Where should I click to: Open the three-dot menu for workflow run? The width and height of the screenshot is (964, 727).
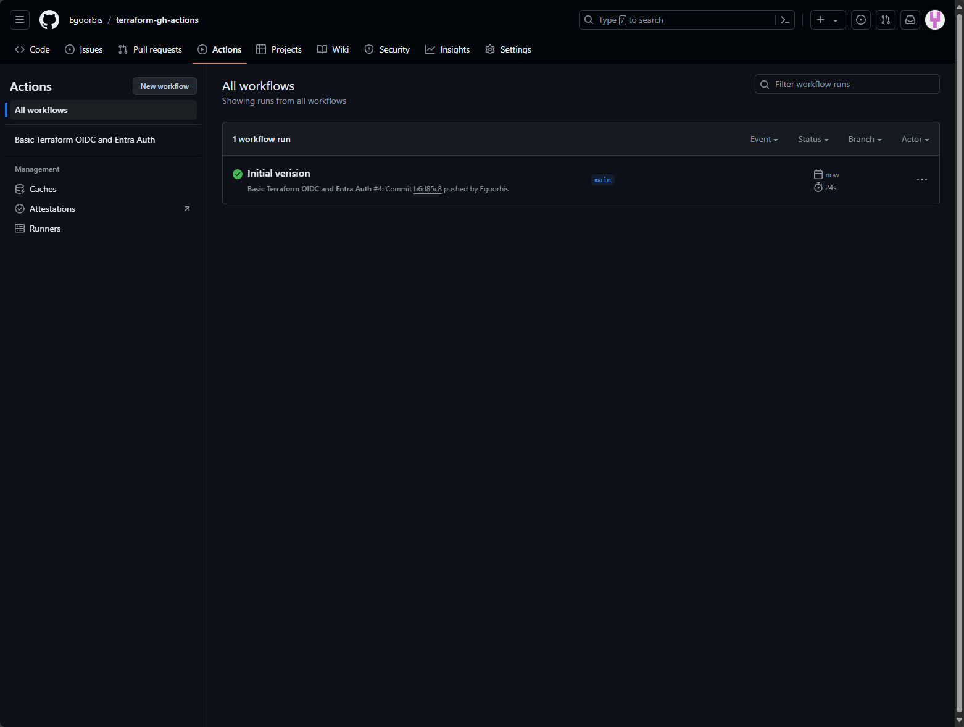[921, 180]
